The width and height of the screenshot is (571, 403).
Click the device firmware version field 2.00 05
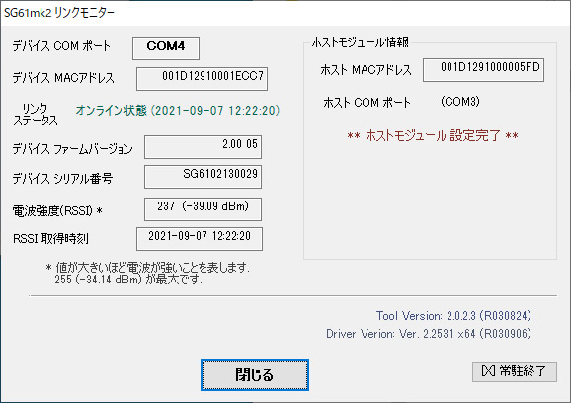tap(203, 147)
